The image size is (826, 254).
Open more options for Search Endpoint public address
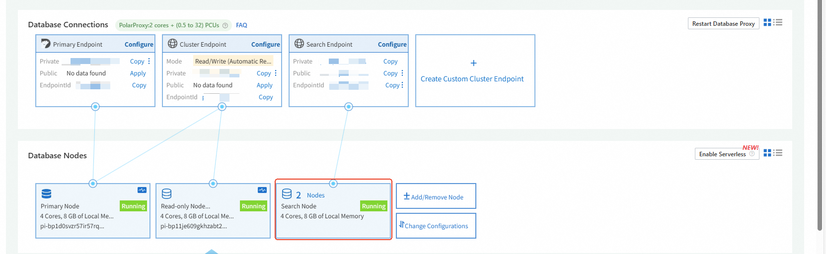tap(402, 73)
